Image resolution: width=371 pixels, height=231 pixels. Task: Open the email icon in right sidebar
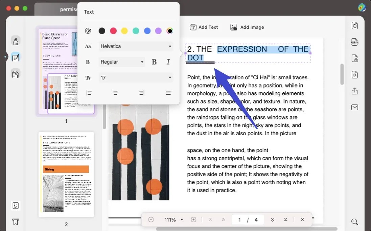[x=354, y=107]
